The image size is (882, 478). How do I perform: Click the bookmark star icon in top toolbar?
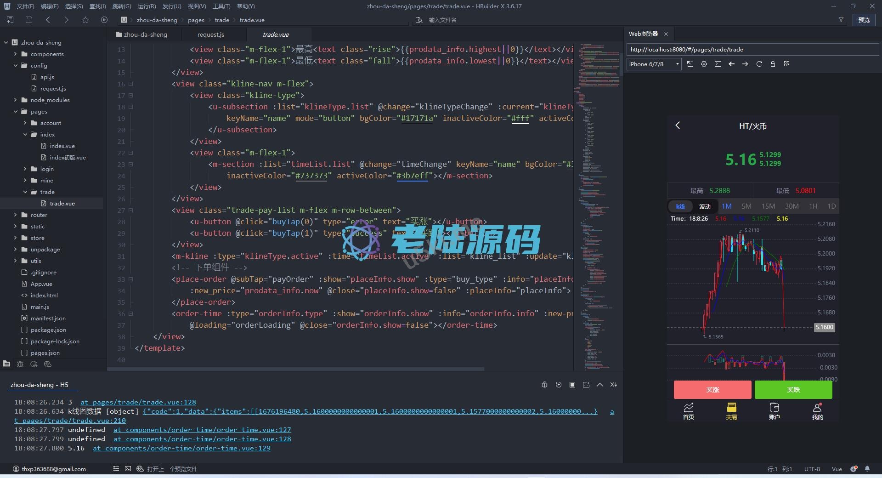point(85,20)
